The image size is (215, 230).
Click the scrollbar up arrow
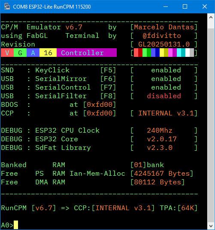211,18
